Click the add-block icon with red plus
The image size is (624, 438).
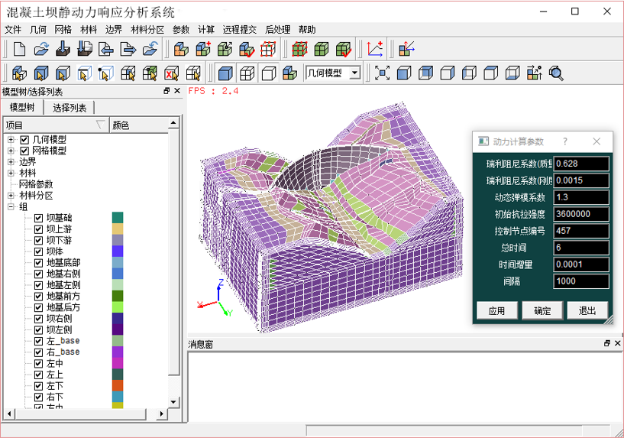pyautogui.click(x=203, y=49)
